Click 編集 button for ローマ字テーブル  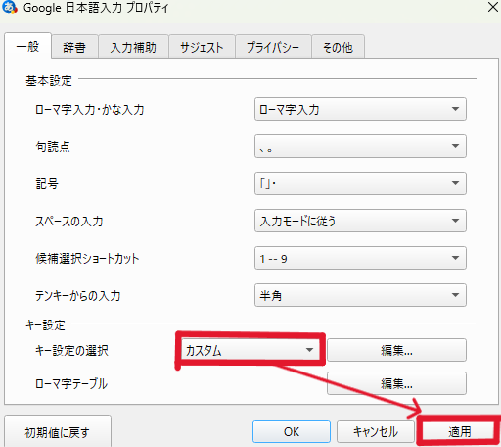(x=396, y=383)
